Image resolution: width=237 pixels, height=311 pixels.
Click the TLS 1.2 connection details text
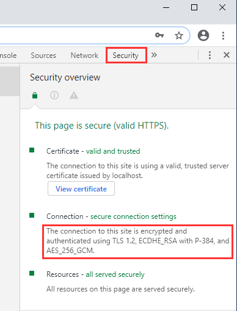[x=138, y=241]
